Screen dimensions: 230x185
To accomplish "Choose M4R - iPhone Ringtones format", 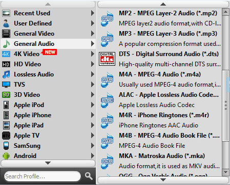I will pyautogui.click(x=160, y=120).
